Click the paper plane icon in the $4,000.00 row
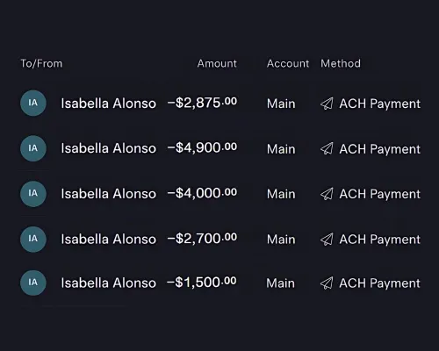This screenshot has width=439, height=351. pyautogui.click(x=327, y=194)
